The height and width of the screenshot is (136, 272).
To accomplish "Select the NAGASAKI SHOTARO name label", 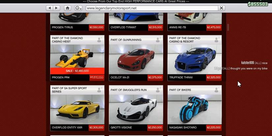I will coord(183,127).
